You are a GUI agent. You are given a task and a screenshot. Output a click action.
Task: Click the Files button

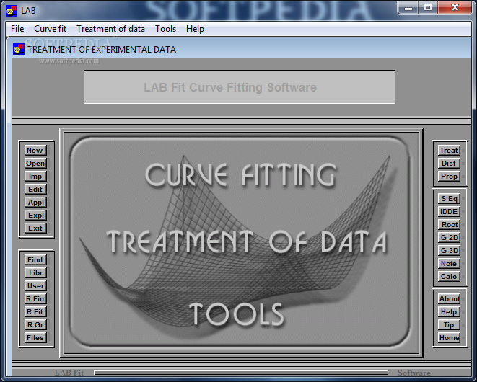pyautogui.click(x=35, y=337)
